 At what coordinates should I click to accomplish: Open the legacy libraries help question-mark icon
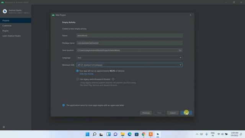(x=113, y=79)
